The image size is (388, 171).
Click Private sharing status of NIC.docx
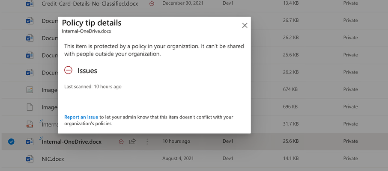[350, 159]
